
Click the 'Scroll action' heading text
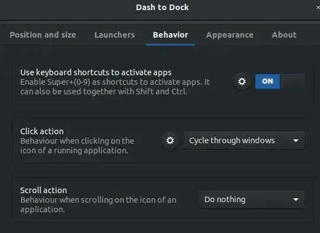tap(43, 190)
